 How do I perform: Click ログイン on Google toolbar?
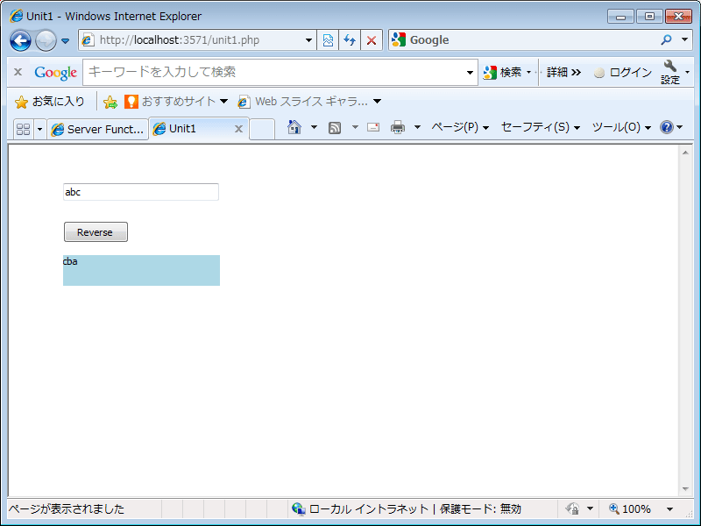623,72
